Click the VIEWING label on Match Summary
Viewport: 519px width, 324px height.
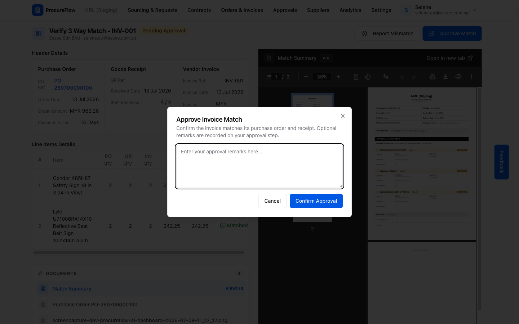point(234,289)
